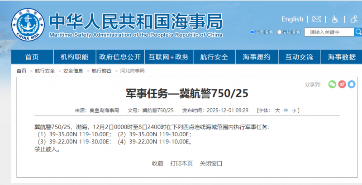The width and height of the screenshot is (362, 185).
Task: Click the elderly care mode icon
Action: point(353,19)
